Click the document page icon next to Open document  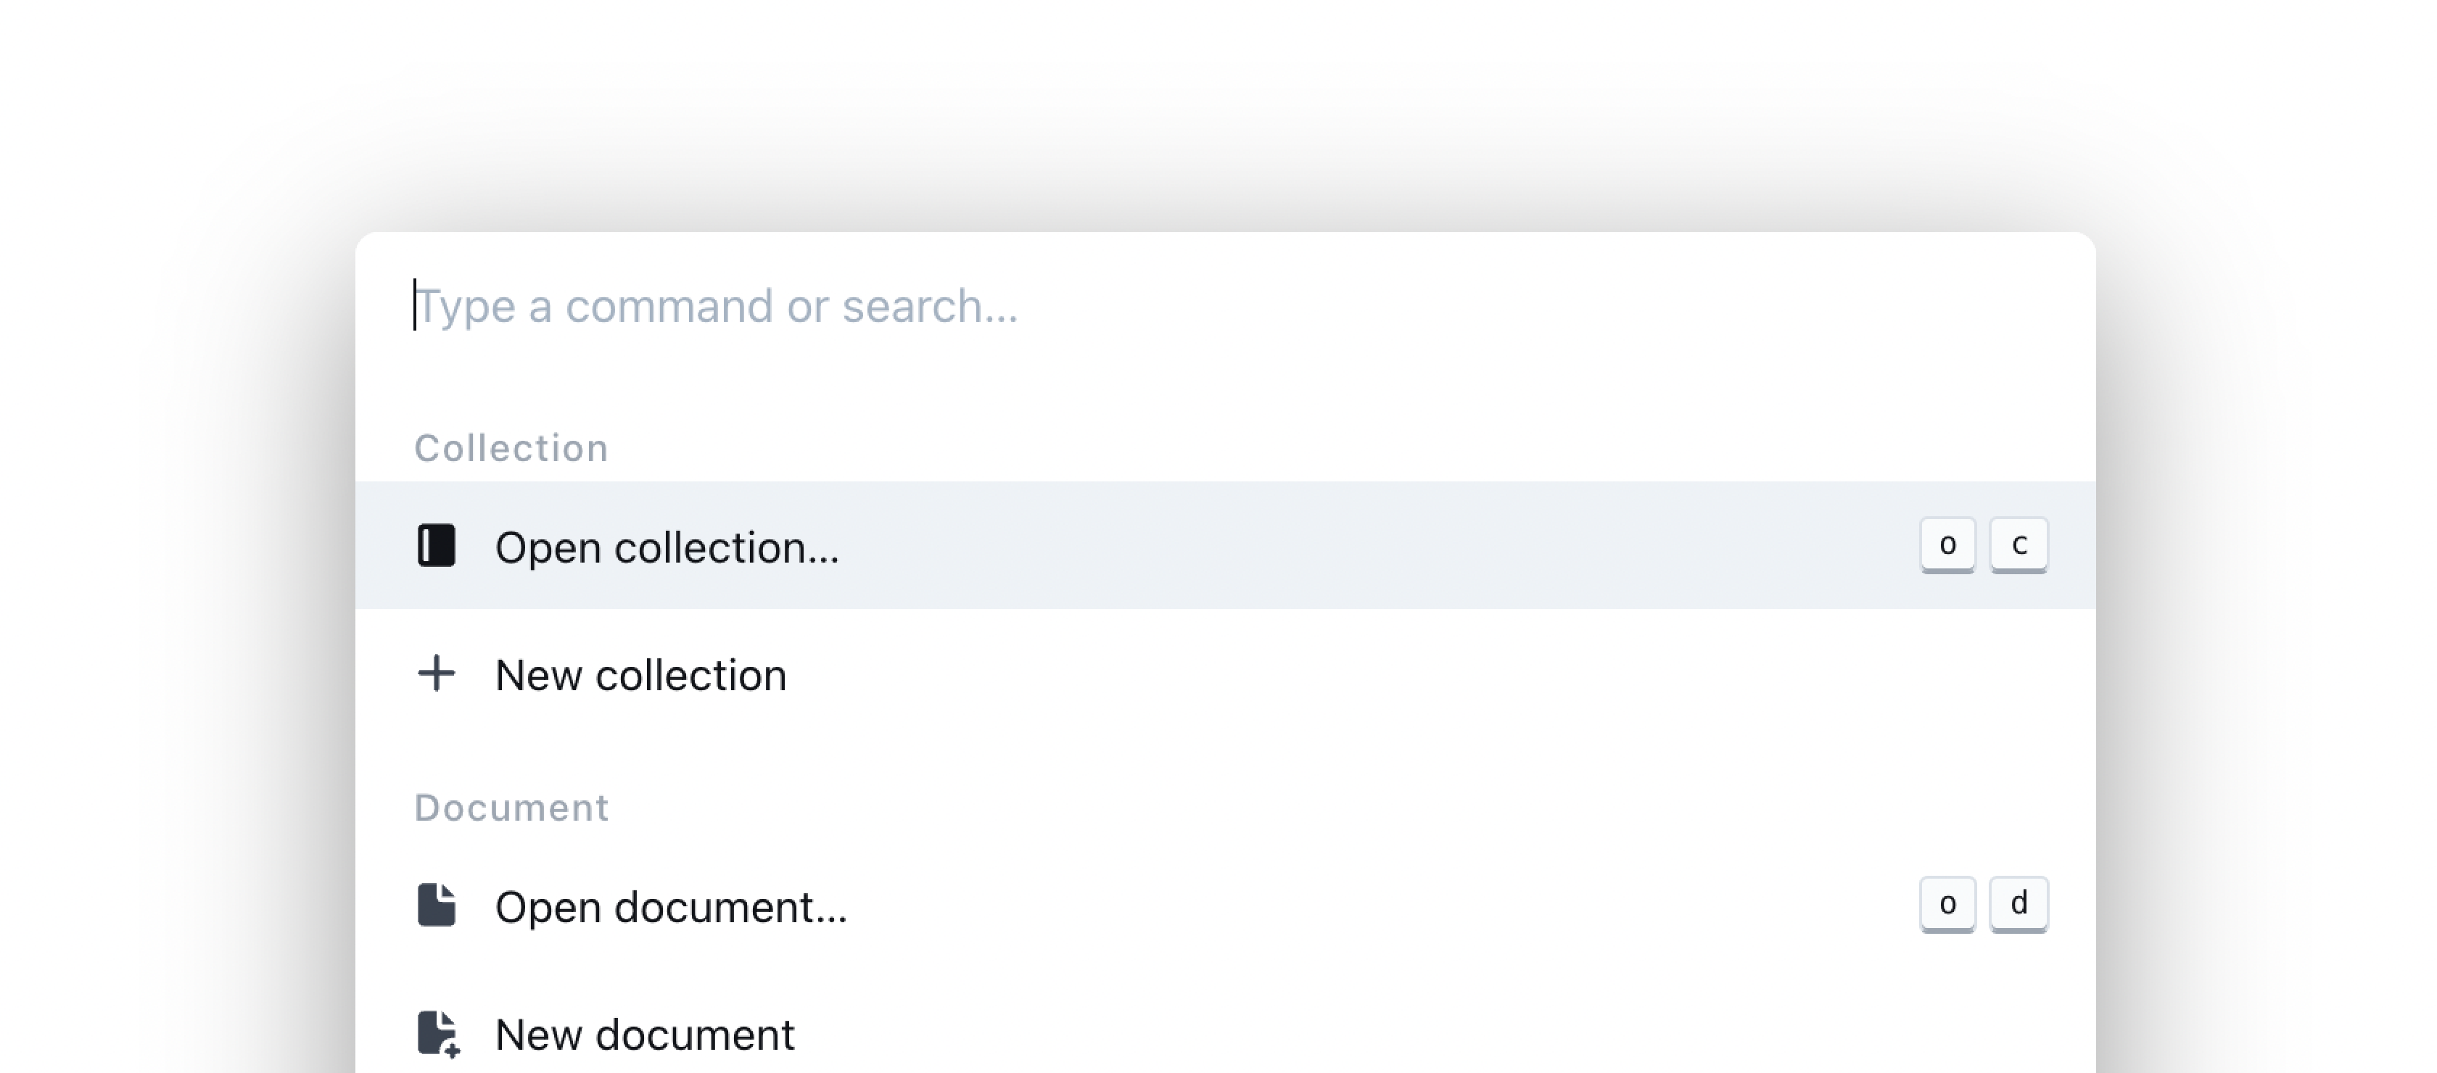pyautogui.click(x=438, y=906)
